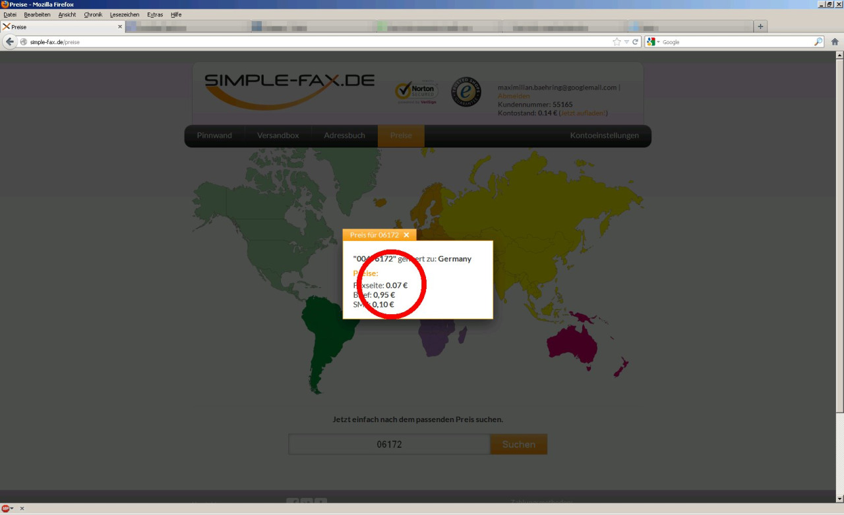Open a new tab with plus button
844x515 pixels.
coord(760,26)
